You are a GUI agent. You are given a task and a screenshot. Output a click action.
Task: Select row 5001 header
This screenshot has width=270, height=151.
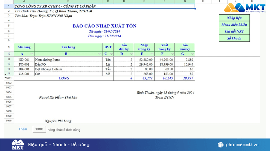(9, 78)
